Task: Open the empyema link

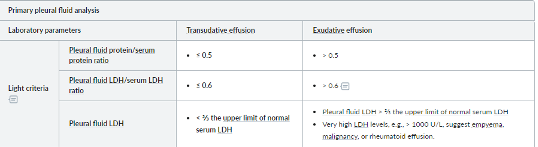Action: (x=487, y=124)
